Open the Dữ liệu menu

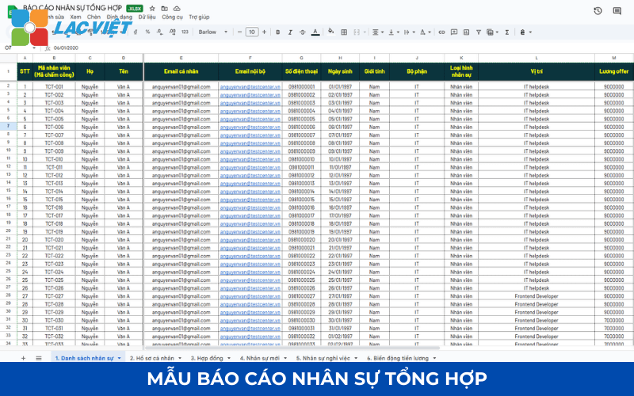147,17
